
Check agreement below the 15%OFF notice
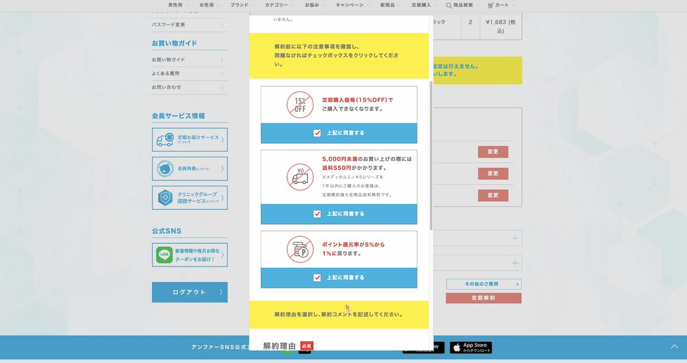pos(317,133)
